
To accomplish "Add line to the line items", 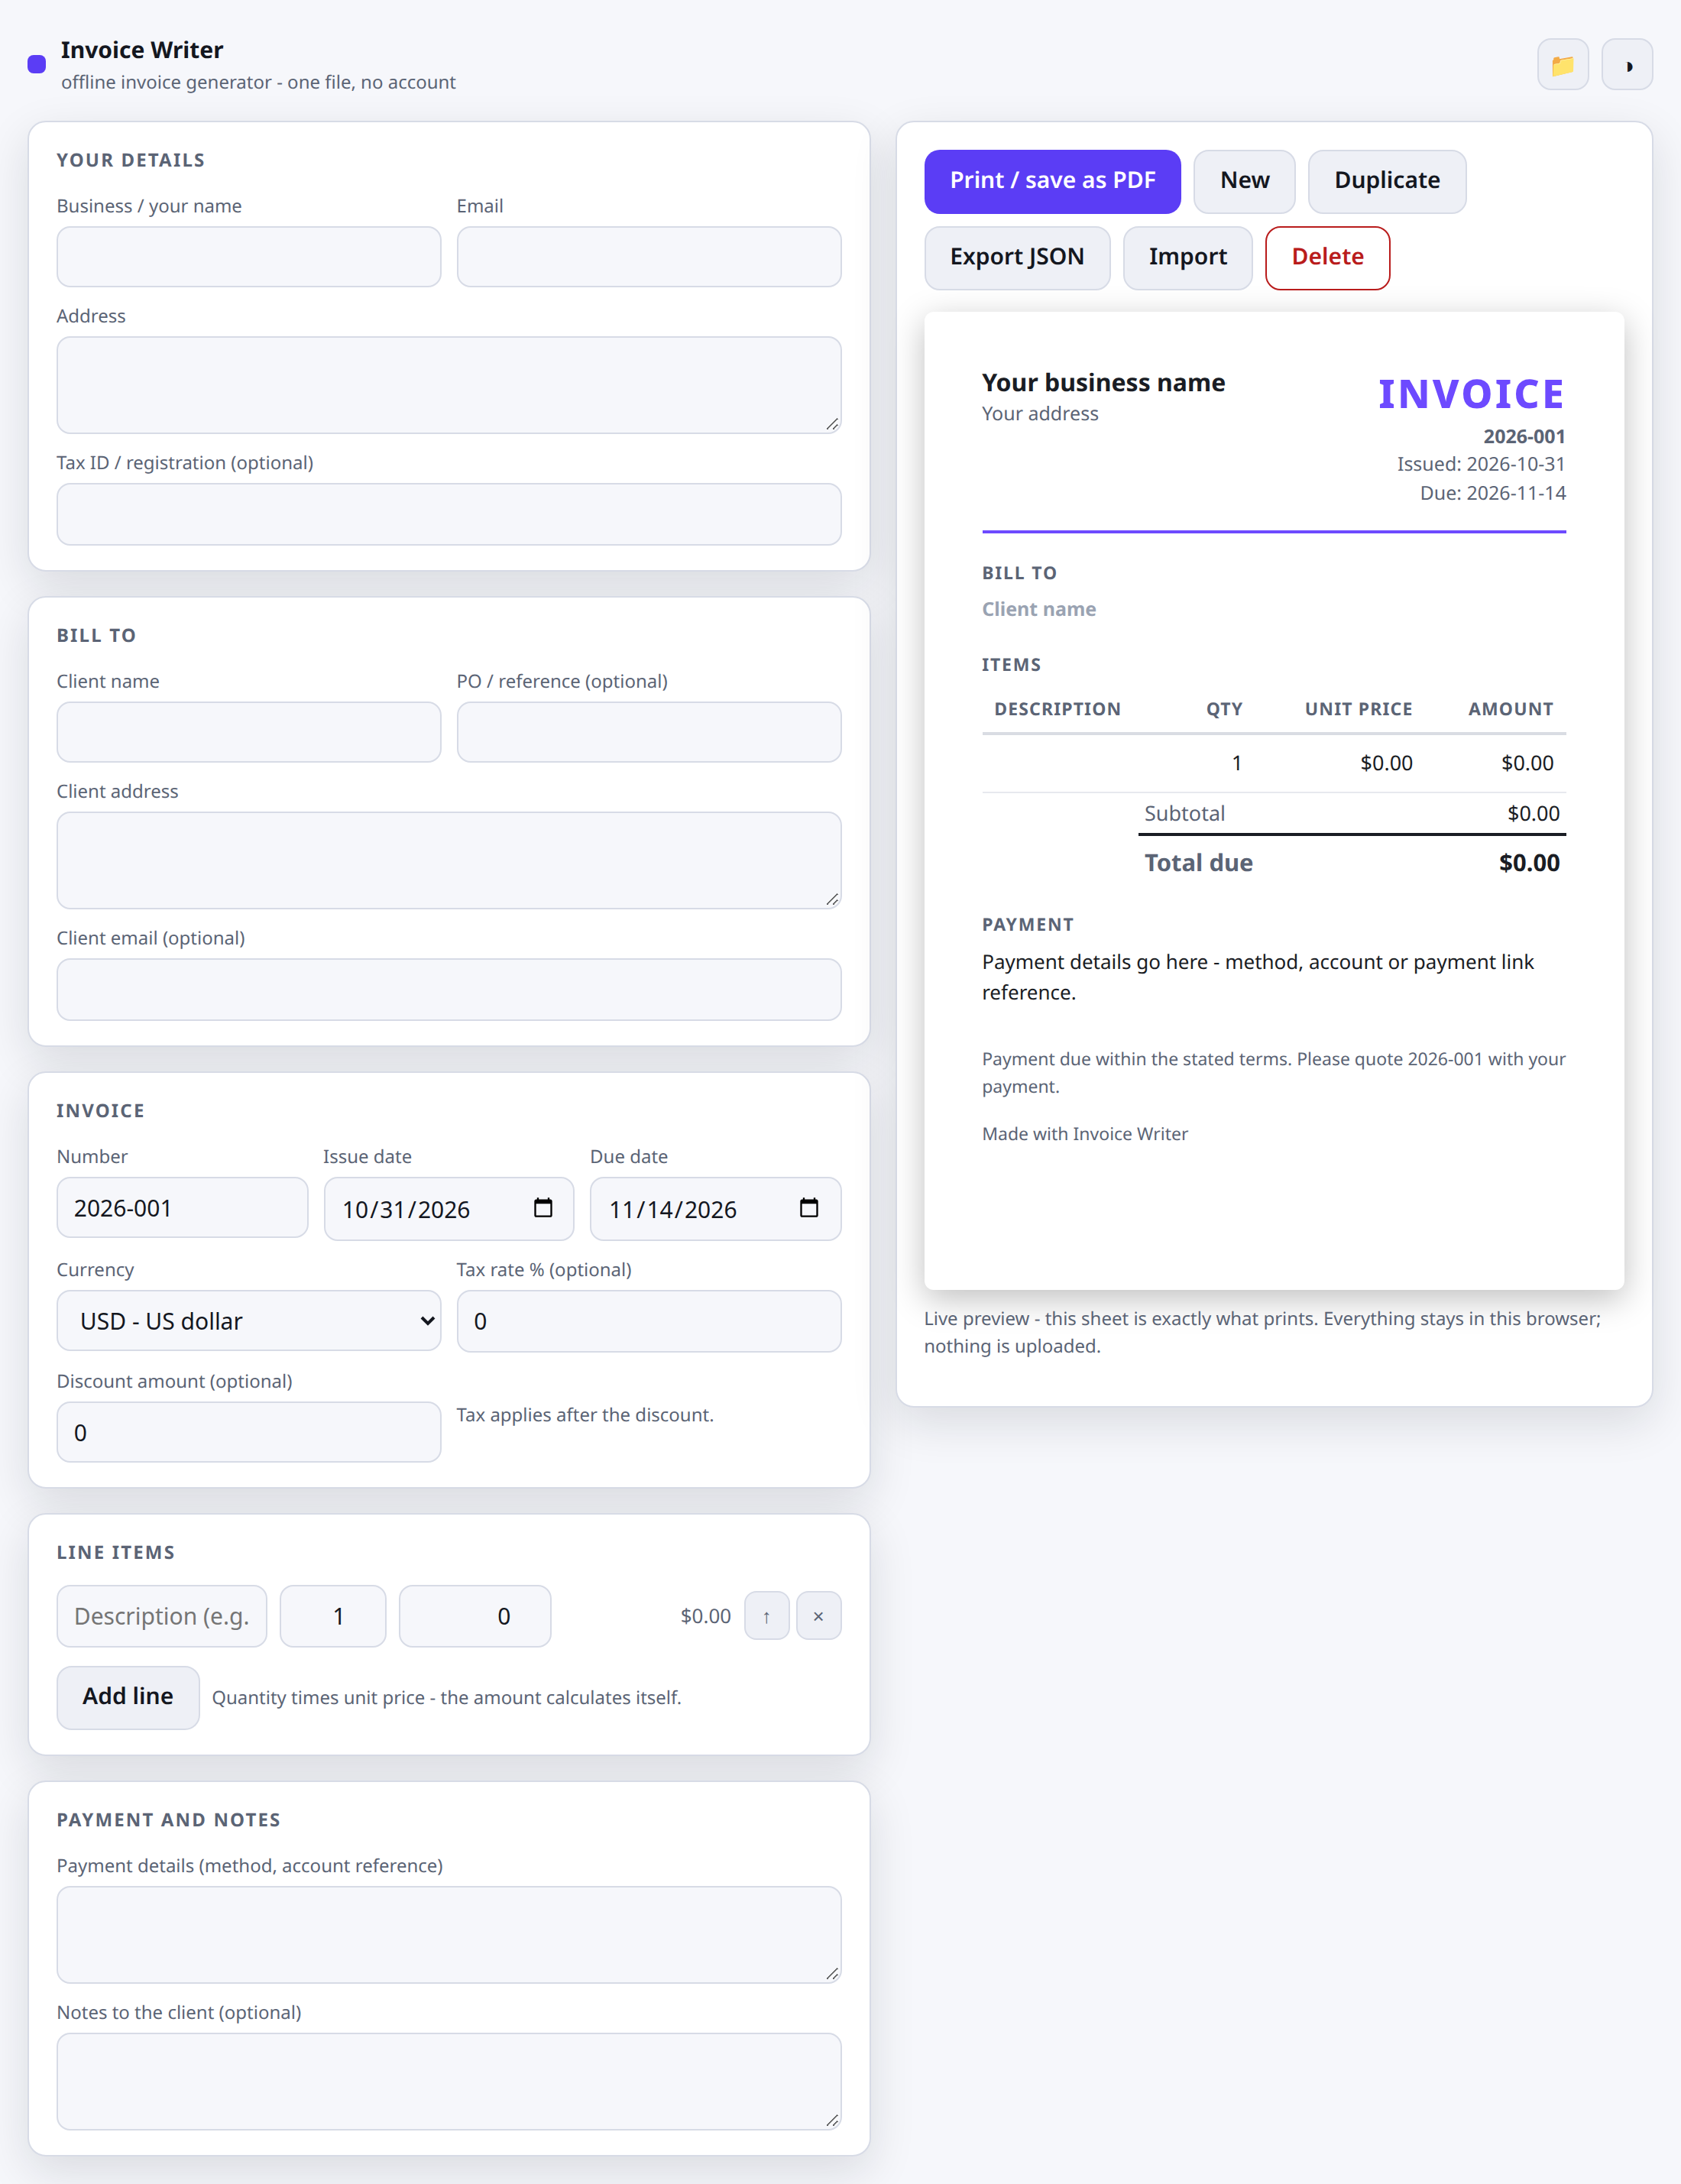I will [128, 1697].
